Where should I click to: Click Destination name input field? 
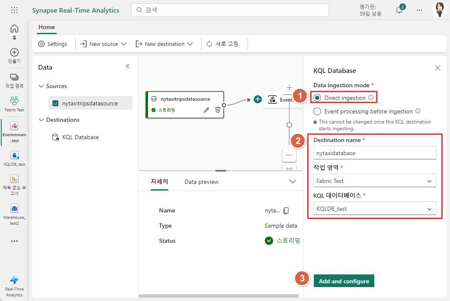click(x=375, y=153)
